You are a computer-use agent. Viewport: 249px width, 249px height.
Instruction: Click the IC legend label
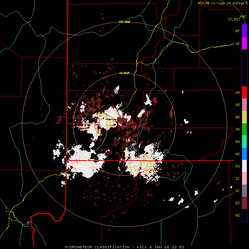tap(237, 179)
